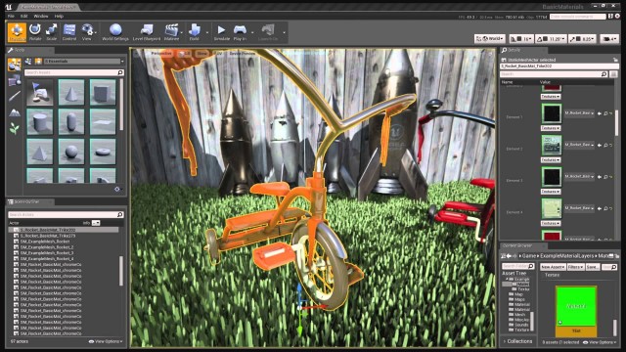626x352 pixels.
Task: Open the Edit menu
Action: coord(23,17)
